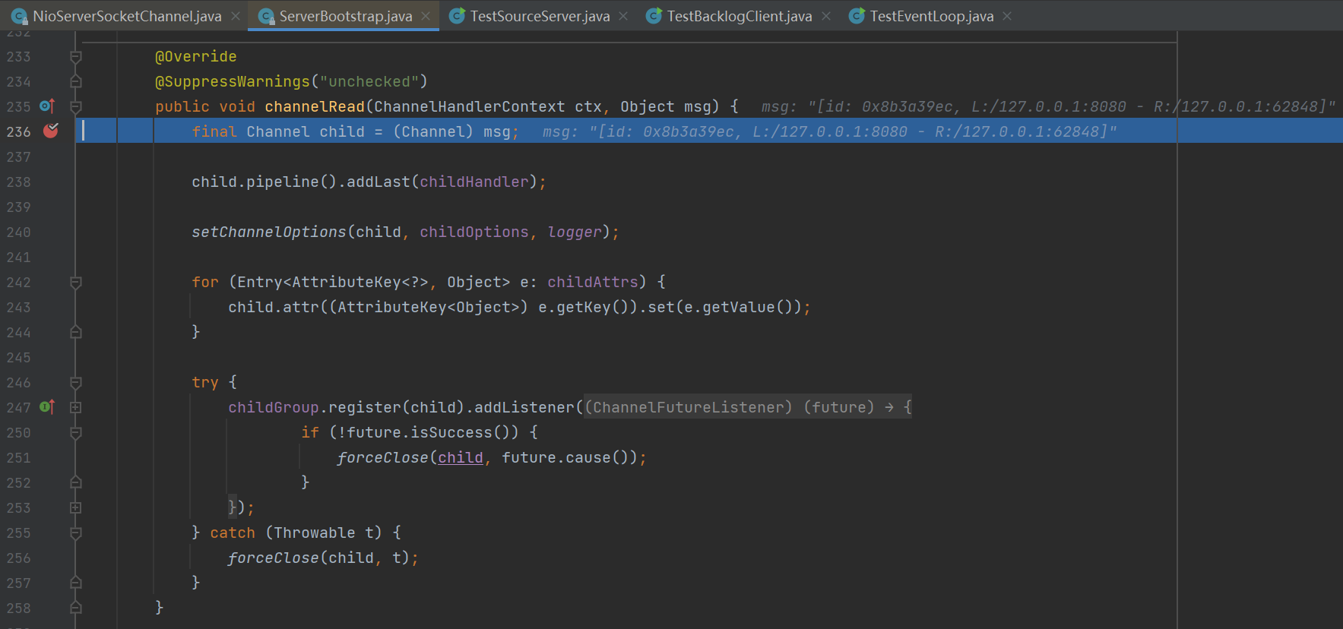Switch to the TestBacklogClient.java tab
Screen dimensions: 1343x629
coord(739,16)
